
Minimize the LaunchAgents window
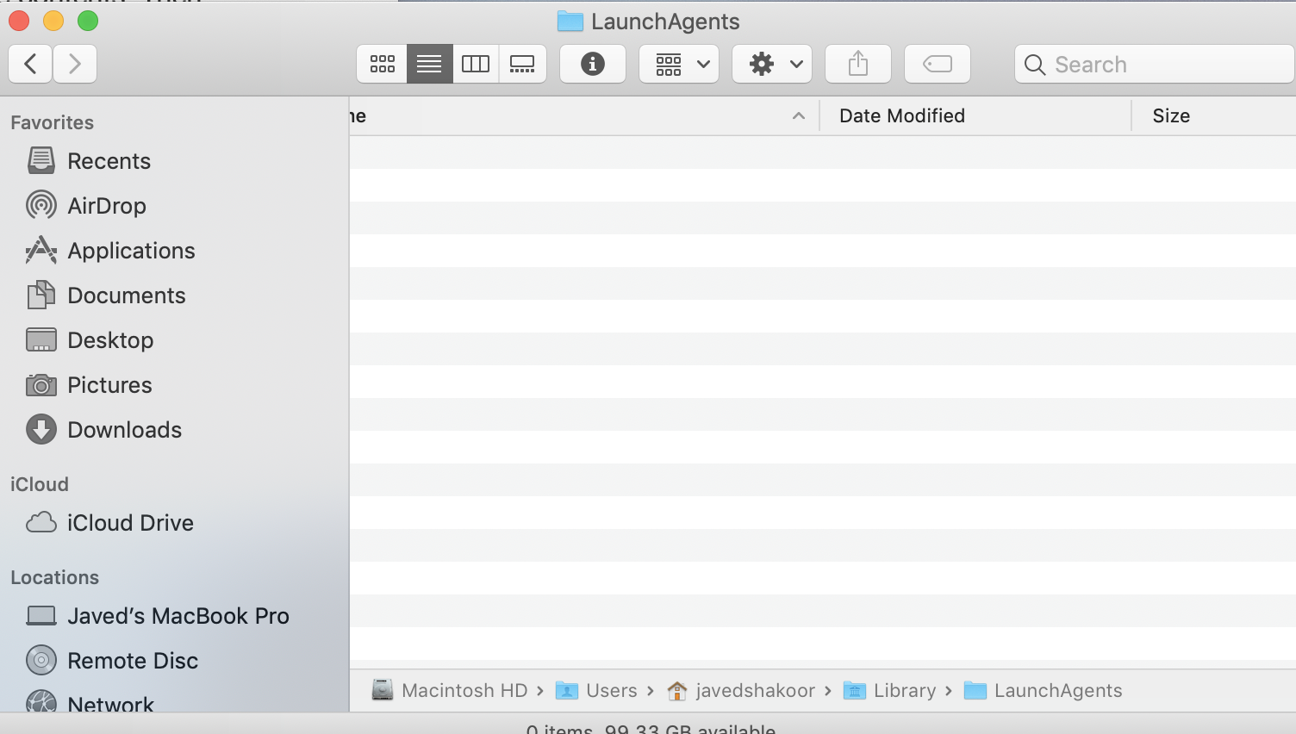click(x=53, y=21)
